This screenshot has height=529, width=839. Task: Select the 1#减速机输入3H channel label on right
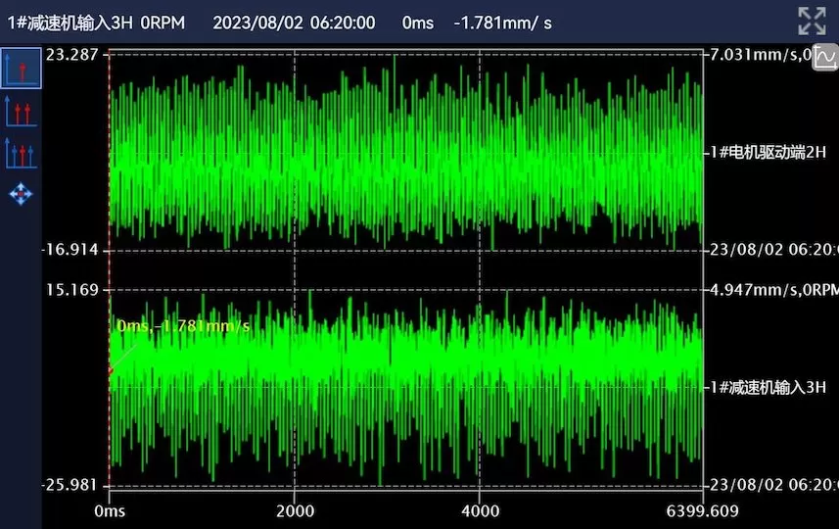tap(767, 387)
